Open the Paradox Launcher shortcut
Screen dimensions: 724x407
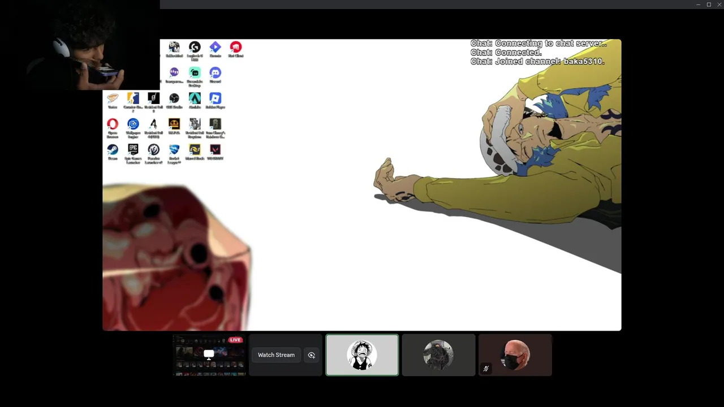153,153
